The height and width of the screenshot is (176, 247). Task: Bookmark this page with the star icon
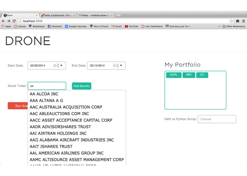pyautogui.click(x=231, y=21)
